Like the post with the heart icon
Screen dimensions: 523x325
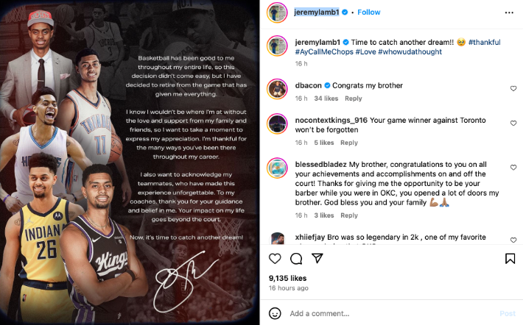click(x=275, y=259)
